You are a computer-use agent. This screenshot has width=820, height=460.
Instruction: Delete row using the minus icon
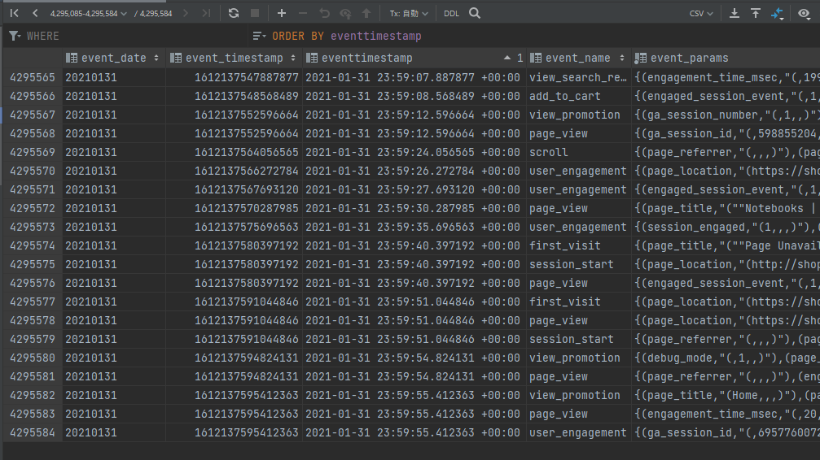pos(303,13)
